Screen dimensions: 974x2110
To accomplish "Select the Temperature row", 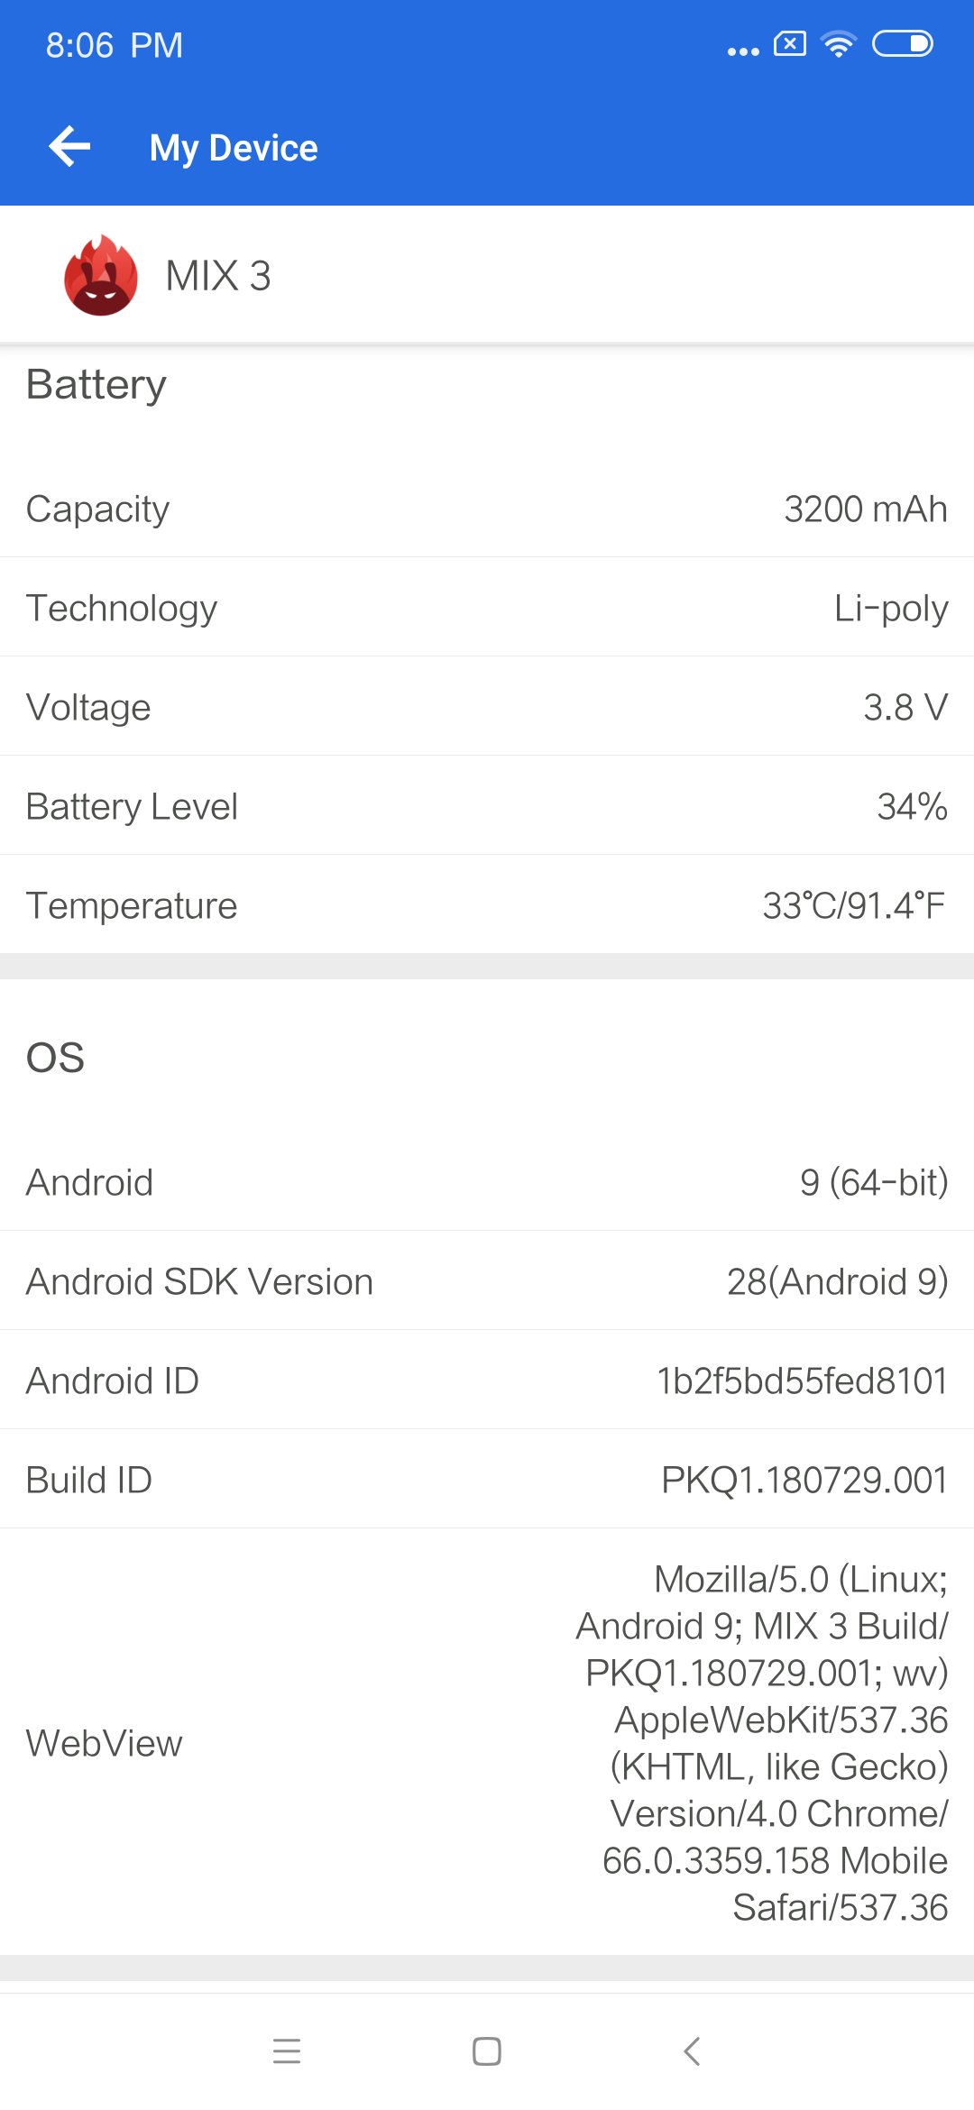I will [487, 905].
